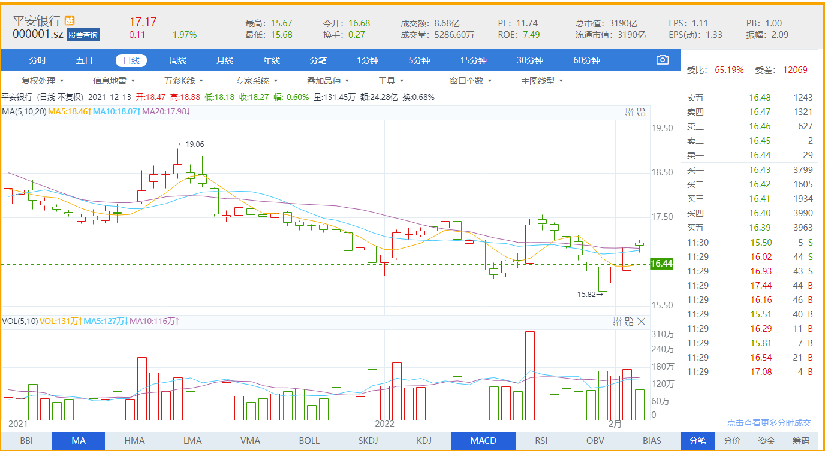825x451 pixels.
Task: Select the OBV indicator
Action: pyautogui.click(x=595, y=441)
